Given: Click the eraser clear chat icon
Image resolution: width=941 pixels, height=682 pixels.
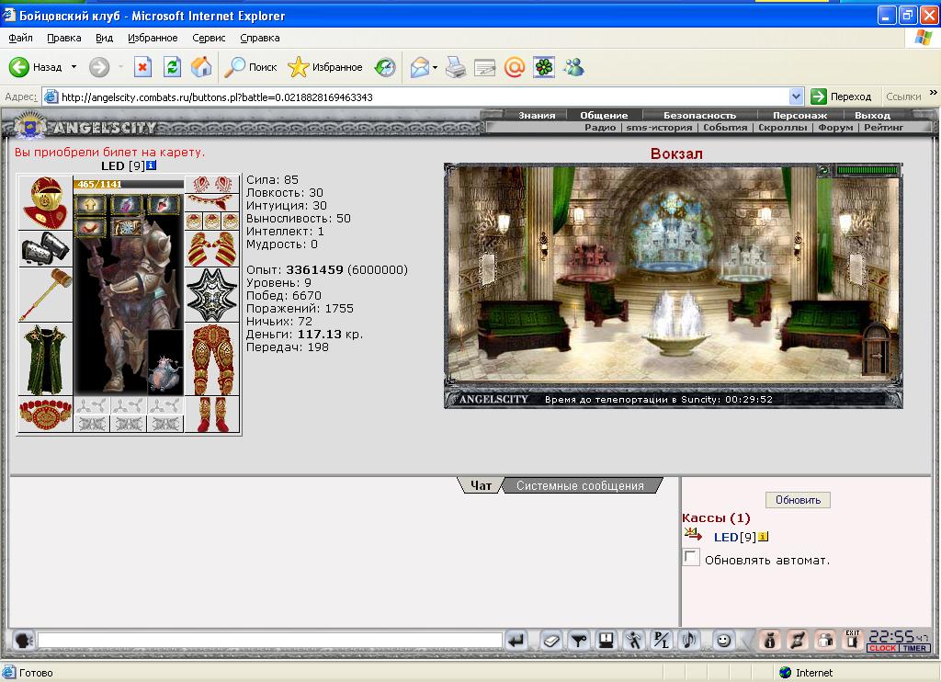Looking at the screenshot, I should pyautogui.click(x=550, y=641).
